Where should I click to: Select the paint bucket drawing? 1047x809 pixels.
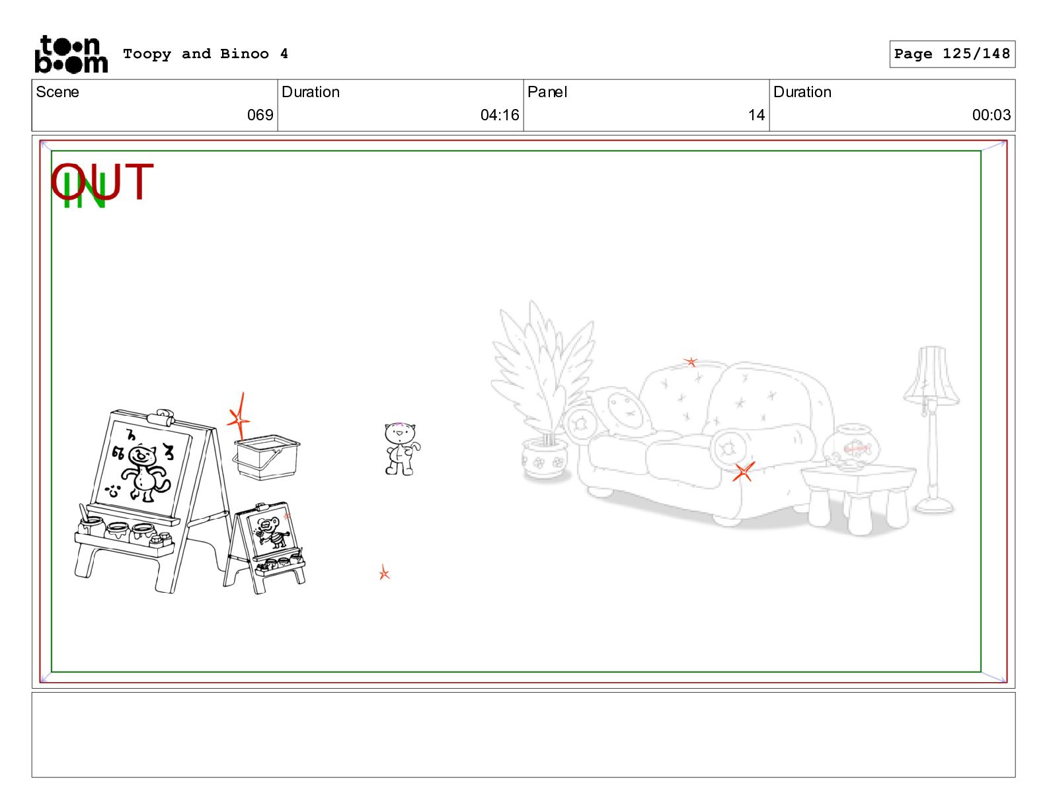(266, 457)
